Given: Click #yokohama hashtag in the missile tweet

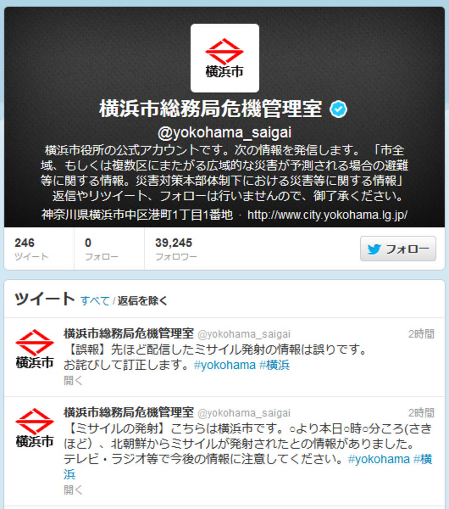Looking at the screenshot, I should pyautogui.click(x=379, y=459).
